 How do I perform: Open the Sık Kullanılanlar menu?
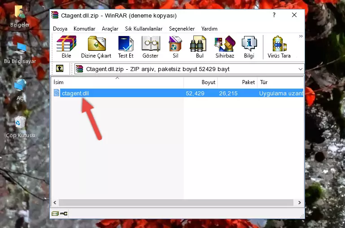[x=144, y=29]
